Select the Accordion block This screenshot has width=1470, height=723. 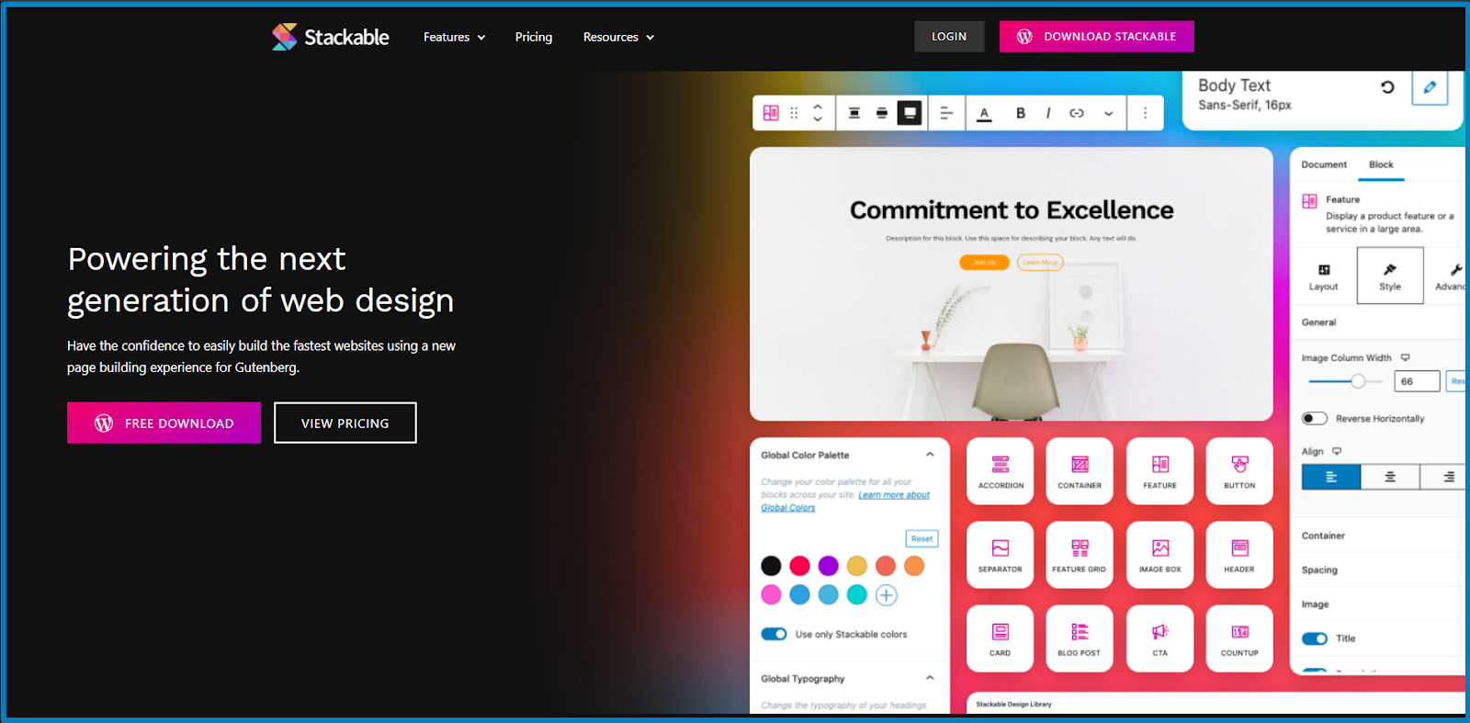(1001, 471)
